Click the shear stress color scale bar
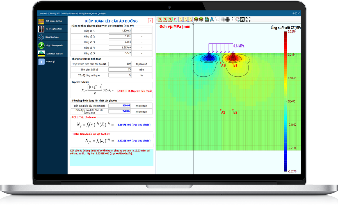Screen dimensions: 338x205 point(285,101)
